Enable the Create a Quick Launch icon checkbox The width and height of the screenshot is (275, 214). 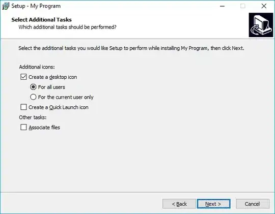tap(23, 107)
